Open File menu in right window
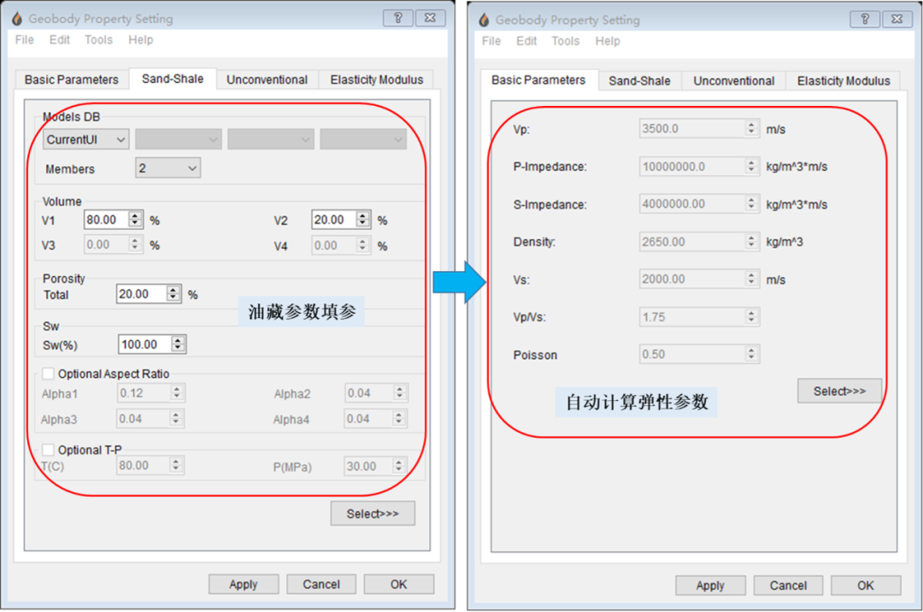Image resolution: width=923 pixels, height=612 pixels. point(491,41)
